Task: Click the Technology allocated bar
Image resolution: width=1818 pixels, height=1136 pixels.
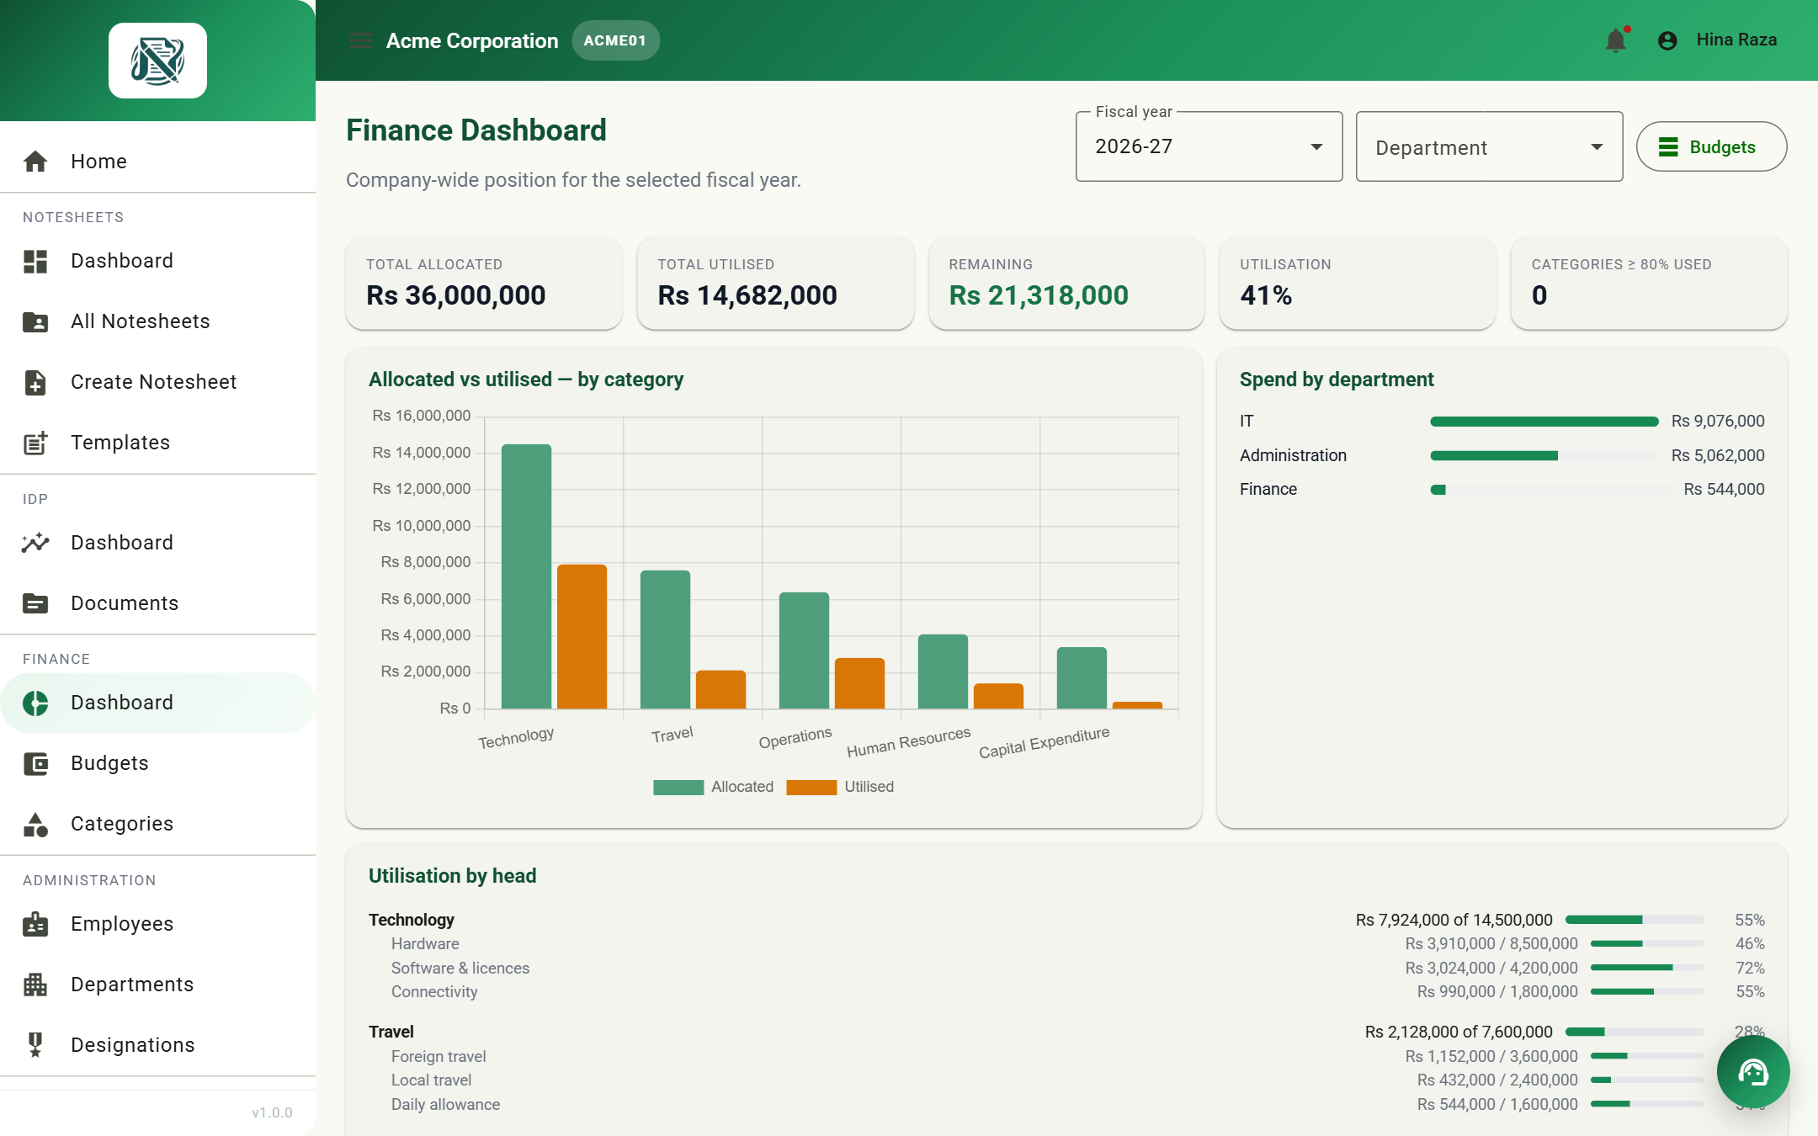Action: [x=526, y=576]
